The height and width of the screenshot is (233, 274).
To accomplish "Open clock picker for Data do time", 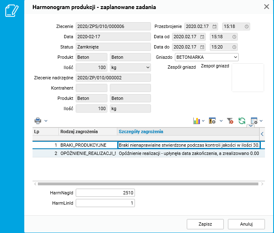I will pos(235,47).
